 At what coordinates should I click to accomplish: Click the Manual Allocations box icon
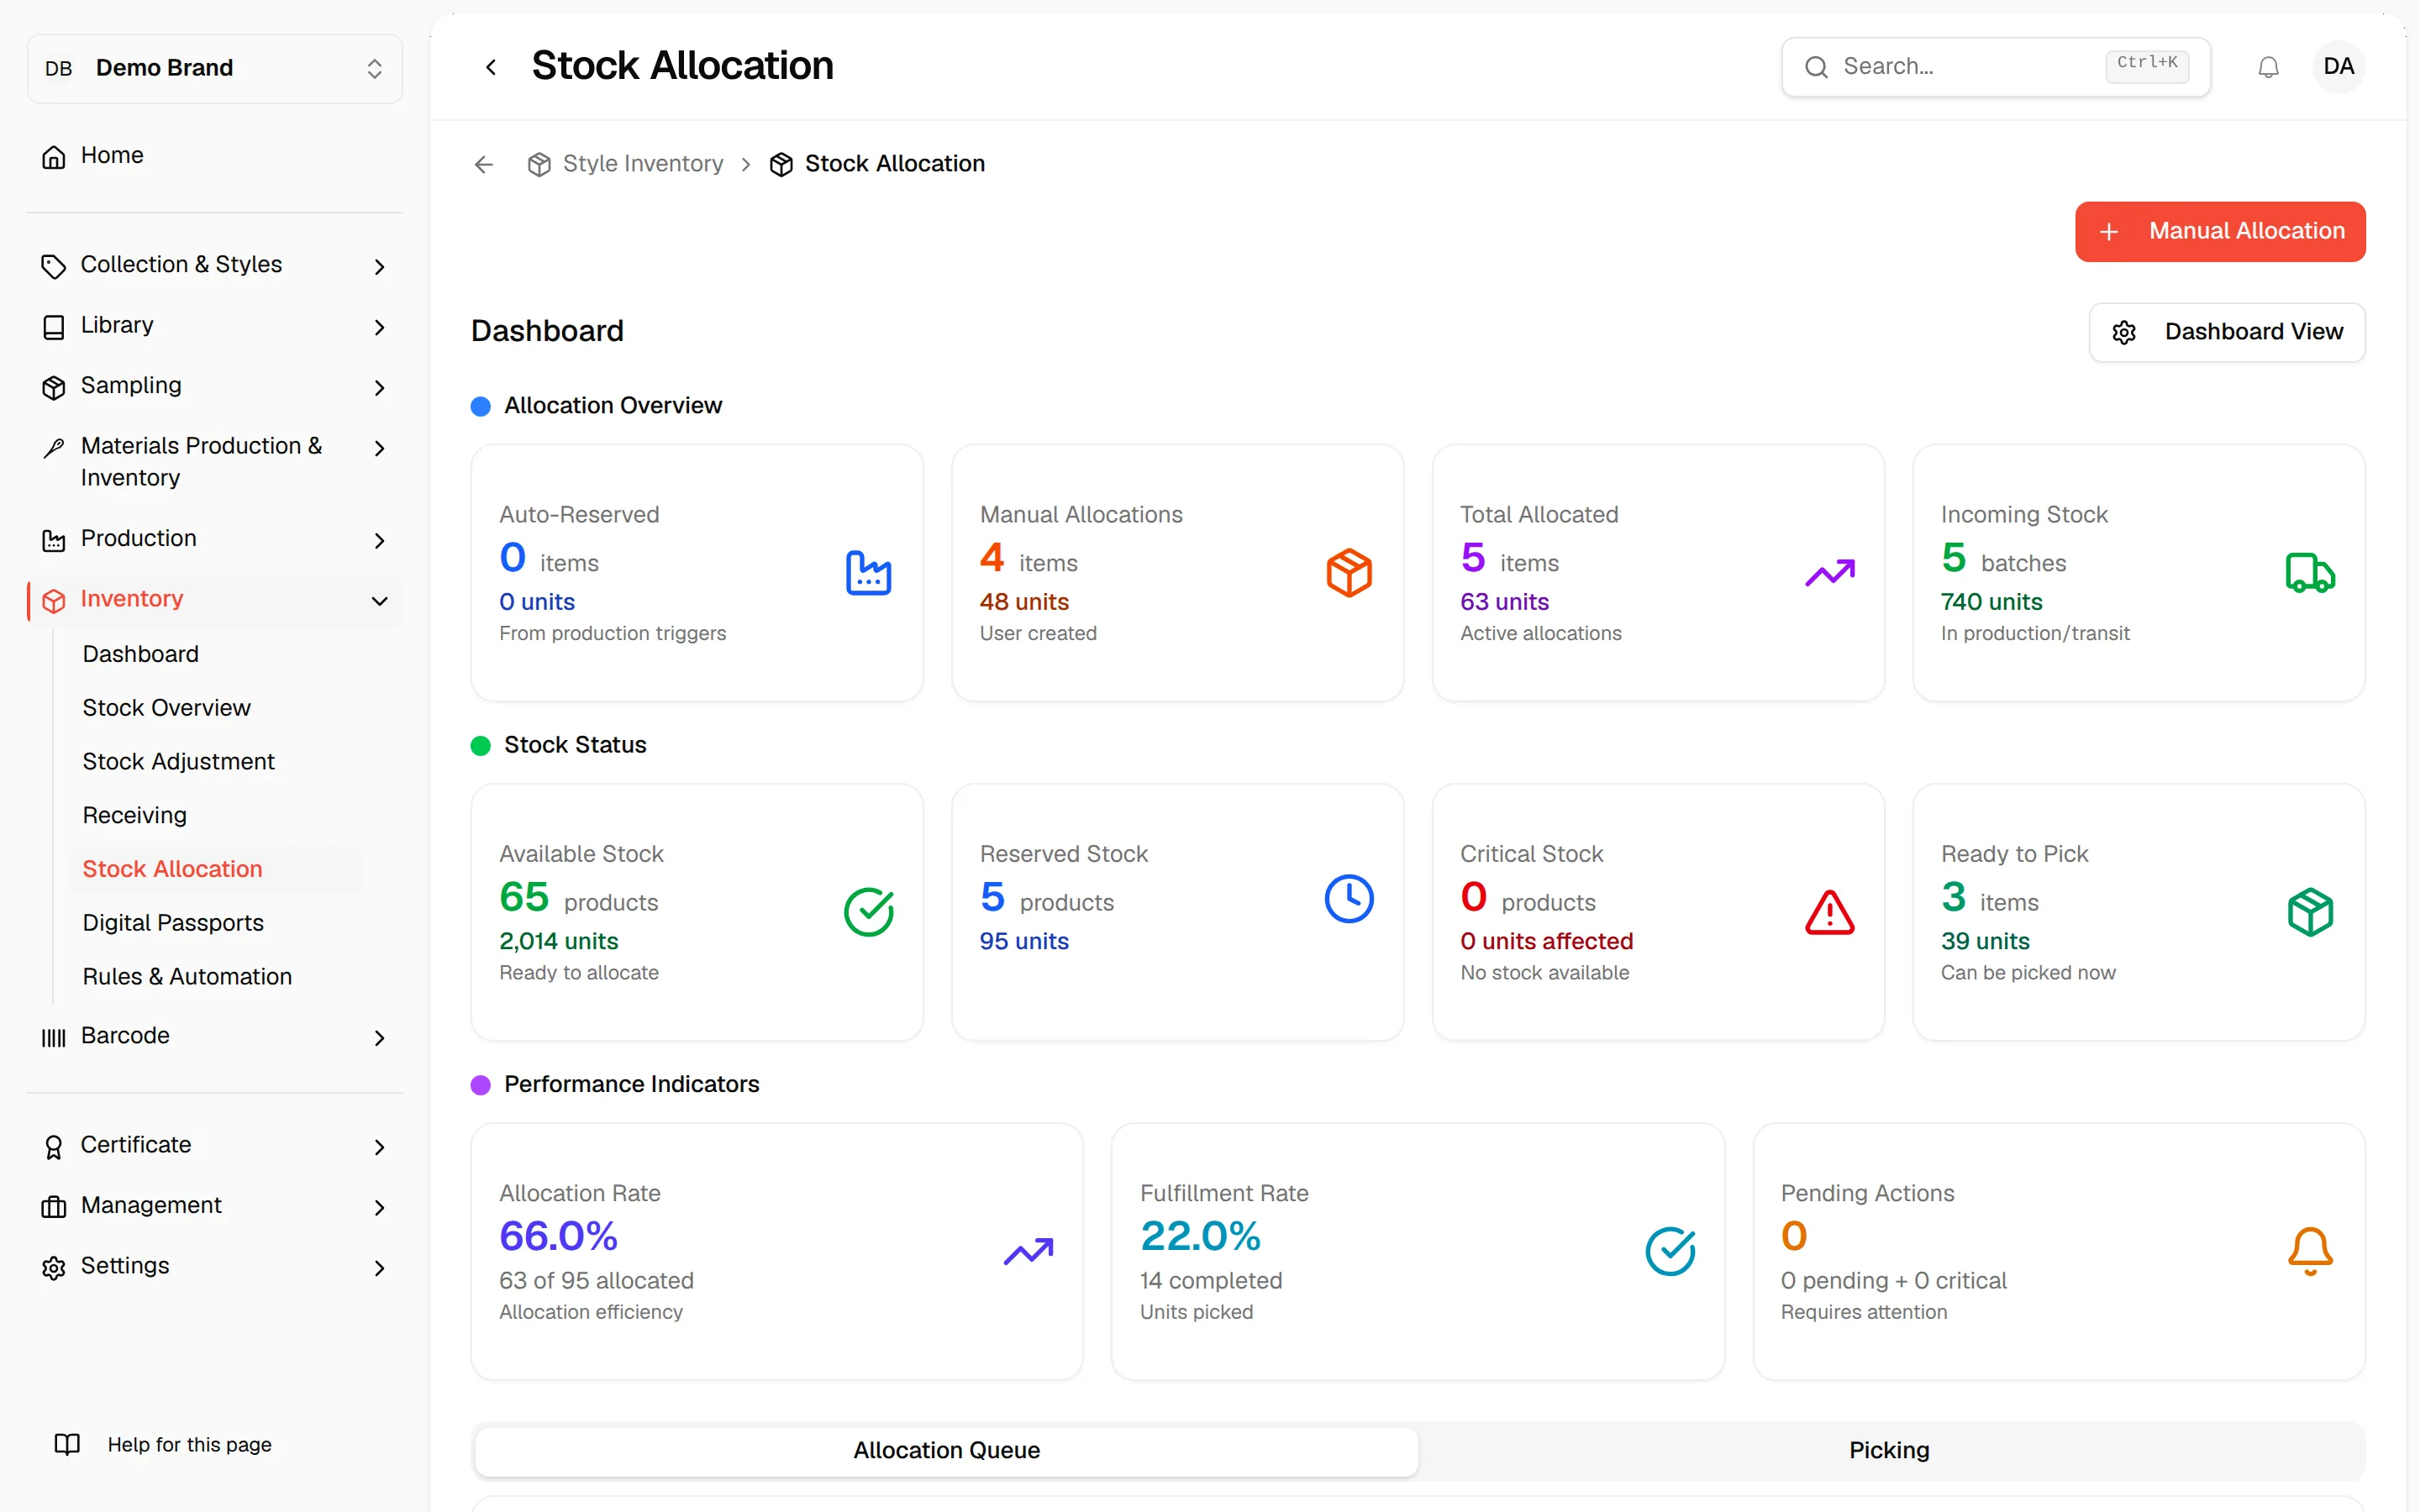1349,573
